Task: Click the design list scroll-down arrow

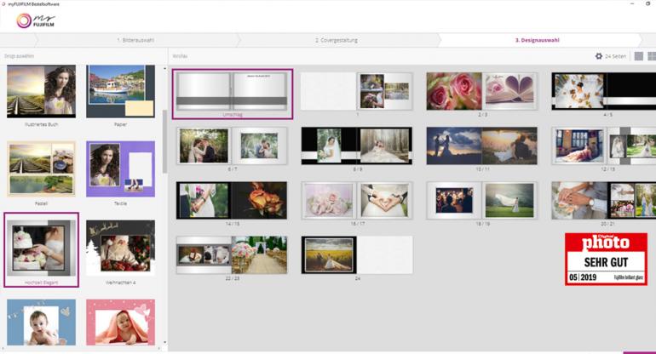Action: tap(164, 342)
